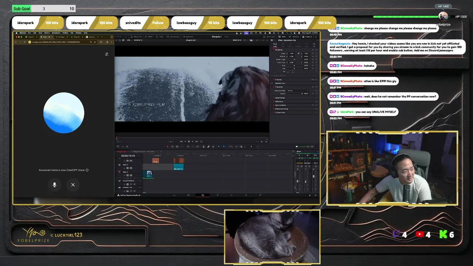Open Project Settings gear at bottom right of Resolve
Viewport: 473px width, 266px height.
point(315,195)
